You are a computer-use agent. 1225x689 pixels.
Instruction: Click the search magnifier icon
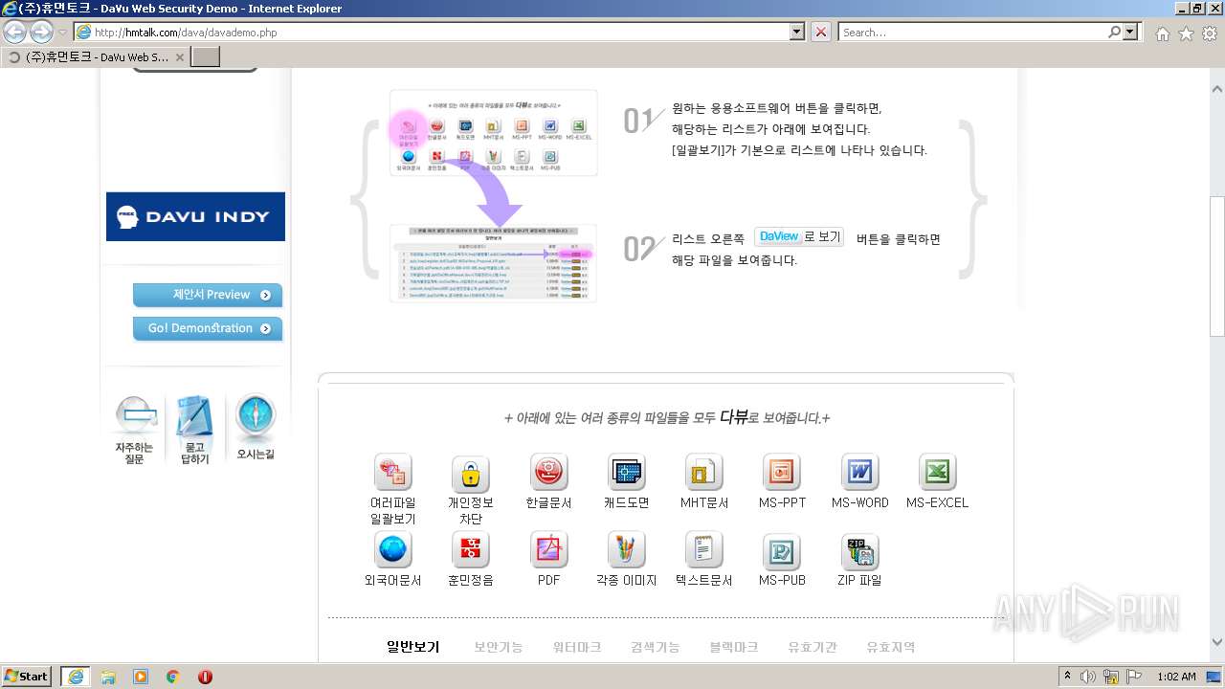click(x=1114, y=32)
